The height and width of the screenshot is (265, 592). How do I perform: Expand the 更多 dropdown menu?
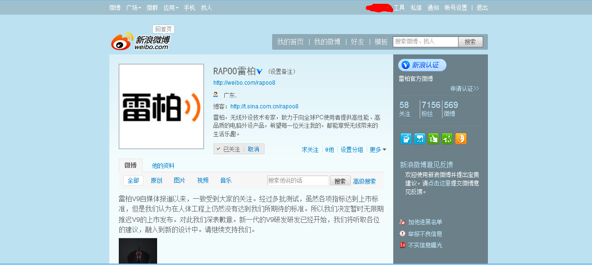[x=378, y=150]
